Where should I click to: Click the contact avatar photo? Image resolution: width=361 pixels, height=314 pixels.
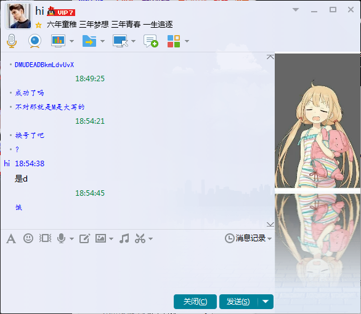click(x=18, y=16)
